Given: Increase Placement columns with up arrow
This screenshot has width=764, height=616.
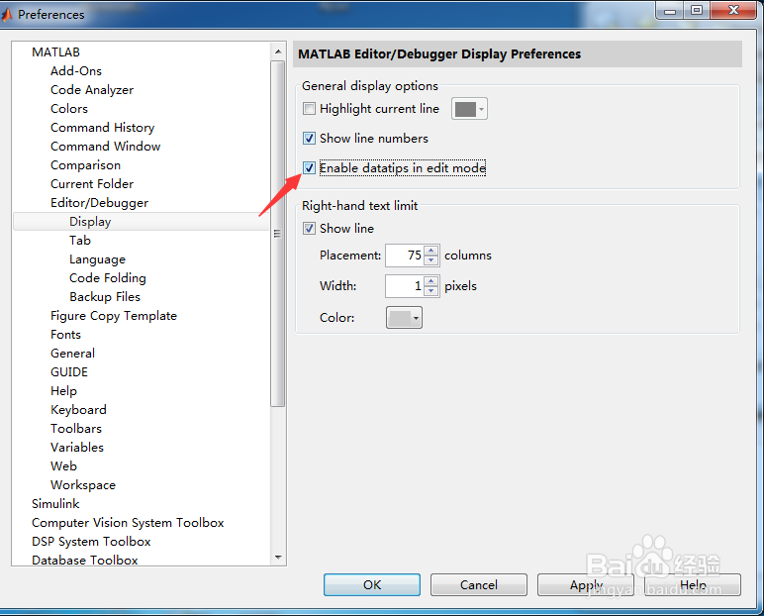Looking at the screenshot, I should (431, 251).
